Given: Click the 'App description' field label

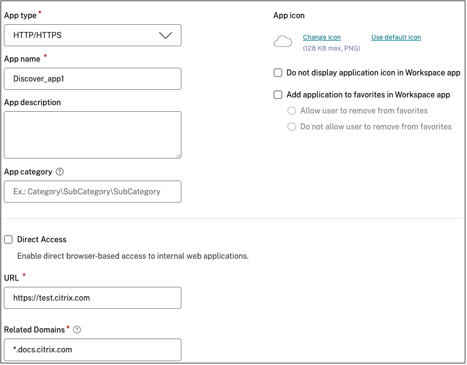Looking at the screenshot, I should pos(33,102).
